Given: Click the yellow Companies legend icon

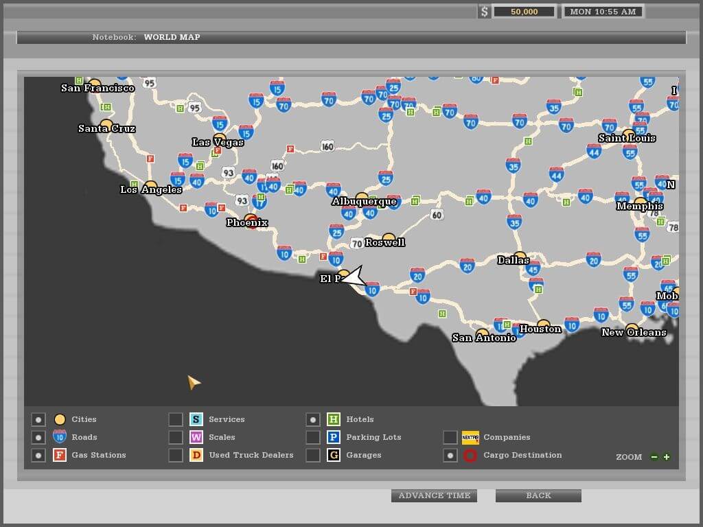Looking at the screenshot, I should click(470, 437).
